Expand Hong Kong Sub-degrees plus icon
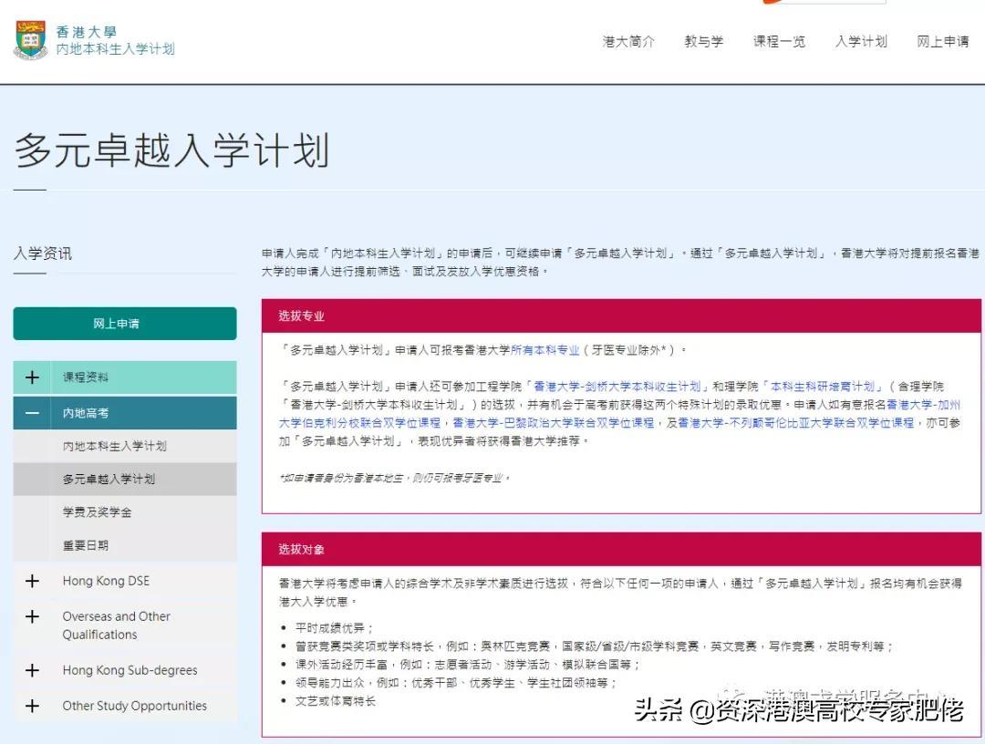The height and width of the screenshot is (744, 985). point(32,670)
